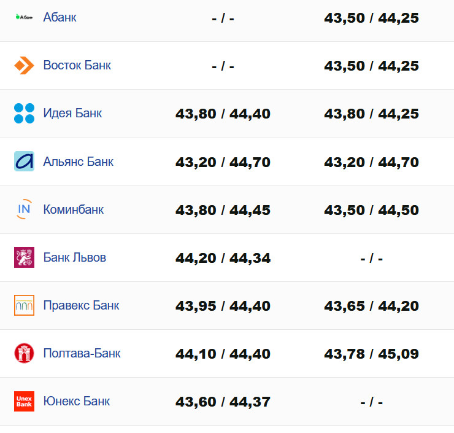Click the orange Восток Банк logo

24,65
